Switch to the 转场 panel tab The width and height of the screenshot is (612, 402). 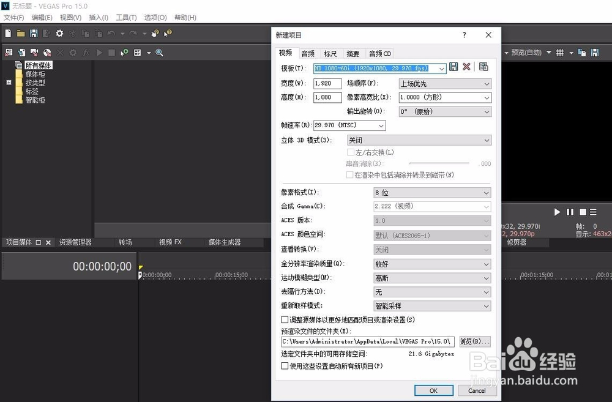tap(125, 242)
